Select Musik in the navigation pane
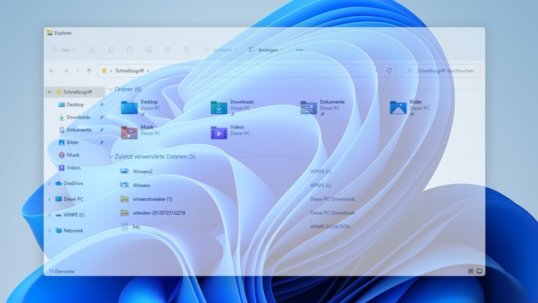The image size is (538, 303). pyautogui.click(x=73, y=155)
